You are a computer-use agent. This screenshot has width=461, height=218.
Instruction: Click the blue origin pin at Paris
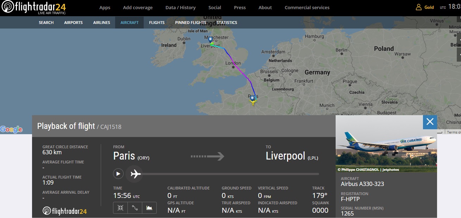click(x=252, y=98)
